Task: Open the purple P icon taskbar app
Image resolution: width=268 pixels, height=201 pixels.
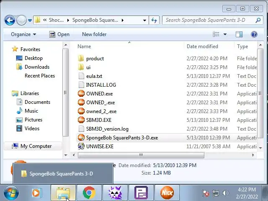Action: pyautogui.click(x=141, y=193)
